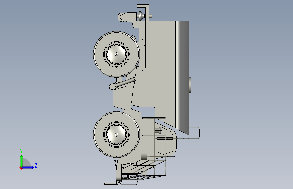This screenshot has width=293, height=189.
Task: Select the hub cap of the upper wheel
Action: (x=116, y=54)
